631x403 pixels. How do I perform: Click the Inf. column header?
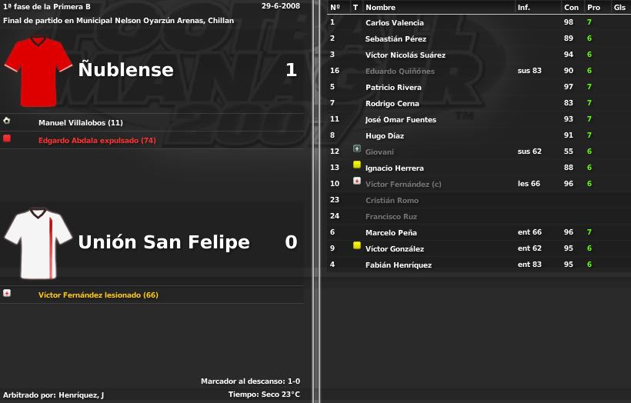click(x=523, y=7)
